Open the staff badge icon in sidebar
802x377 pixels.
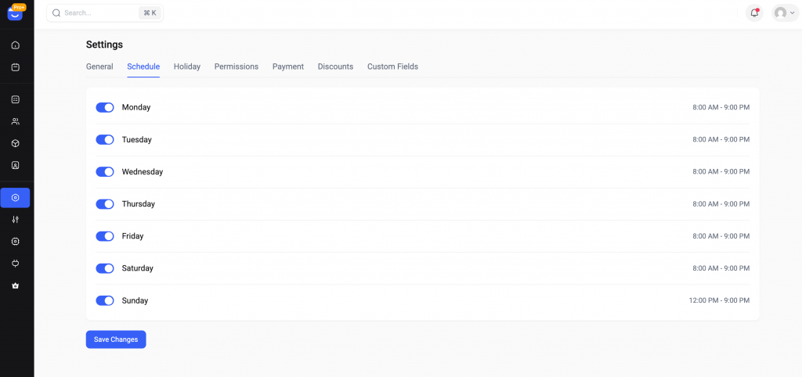tap(16, 166)
